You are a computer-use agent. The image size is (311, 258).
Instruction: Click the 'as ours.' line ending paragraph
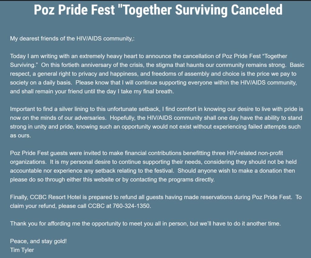coord(20,136)
